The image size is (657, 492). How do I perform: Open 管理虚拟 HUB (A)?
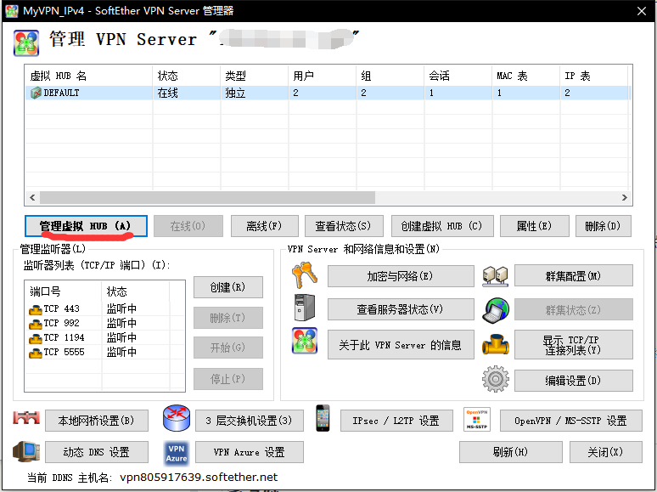point(86,226)
